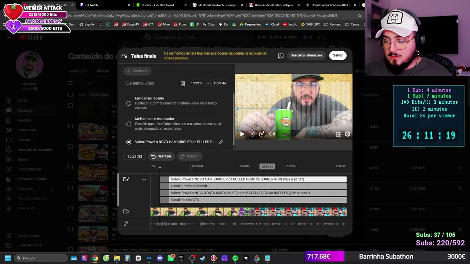Viewport: 470px width, 264px height.
Task: Rewind the preview 10 seconds
Action: [x=252, y=134]
